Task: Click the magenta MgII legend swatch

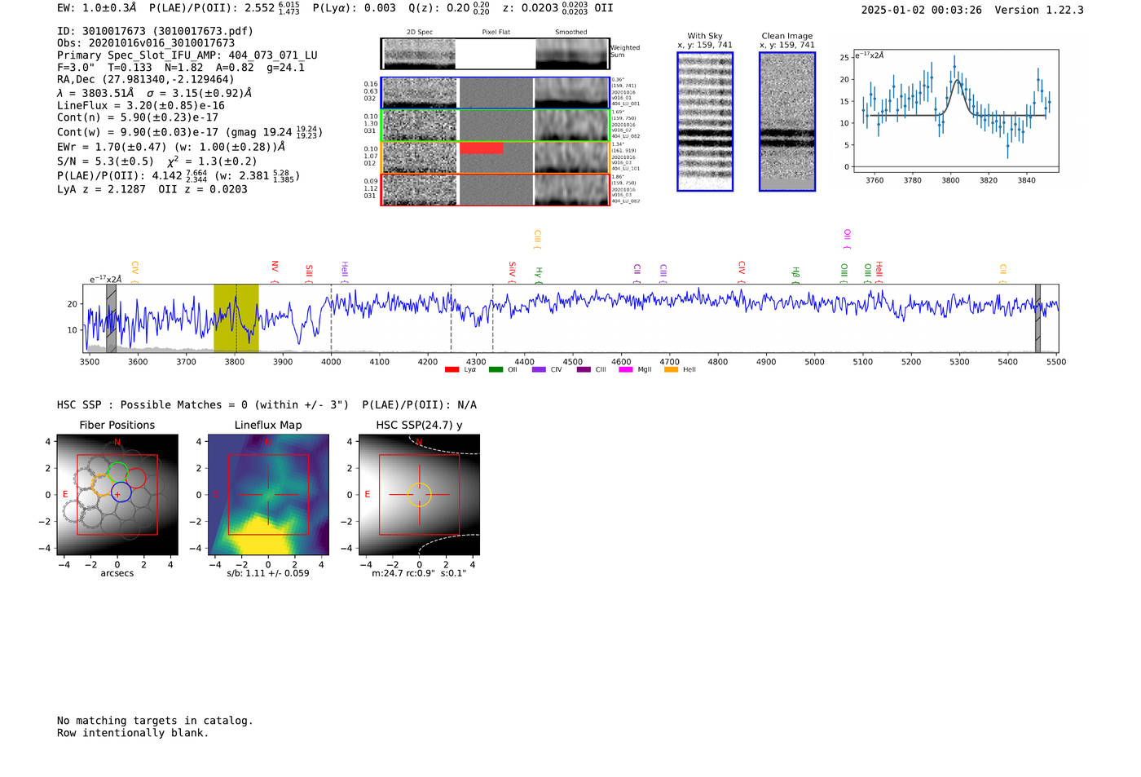Action: (625, 369)
